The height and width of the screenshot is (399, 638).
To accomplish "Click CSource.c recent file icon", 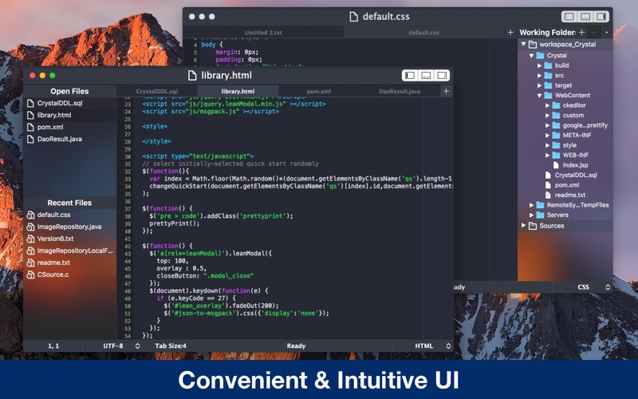I will (30, 275).
